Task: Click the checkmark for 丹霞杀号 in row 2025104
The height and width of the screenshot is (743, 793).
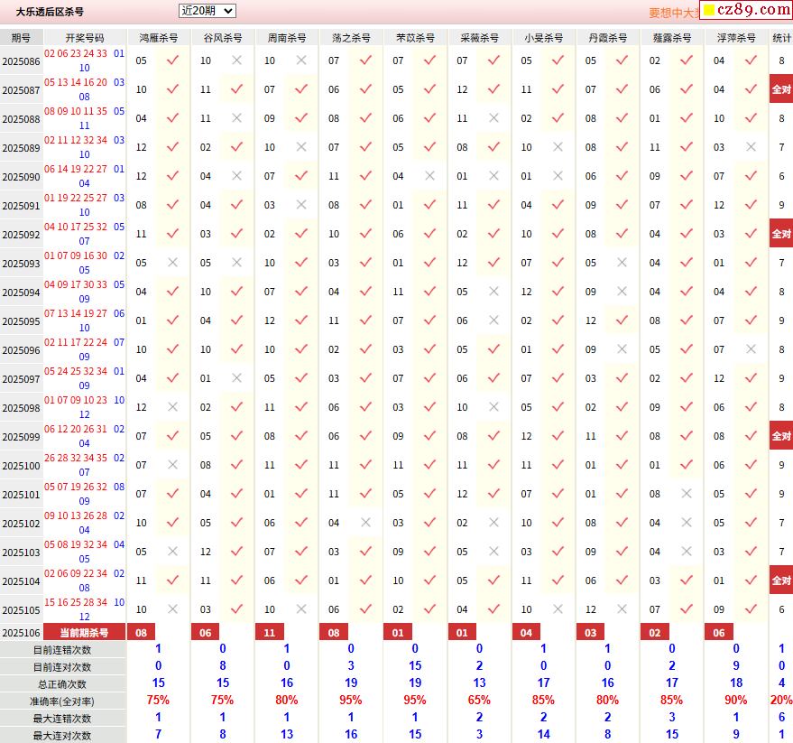Action: [622, 580]
